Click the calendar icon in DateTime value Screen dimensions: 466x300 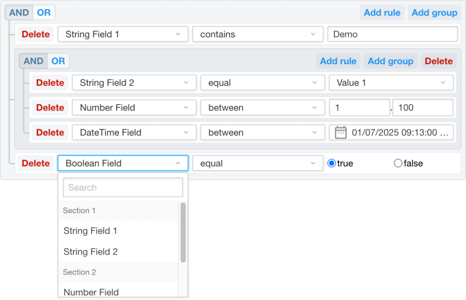pyautogui.click(x=340, y=133)
